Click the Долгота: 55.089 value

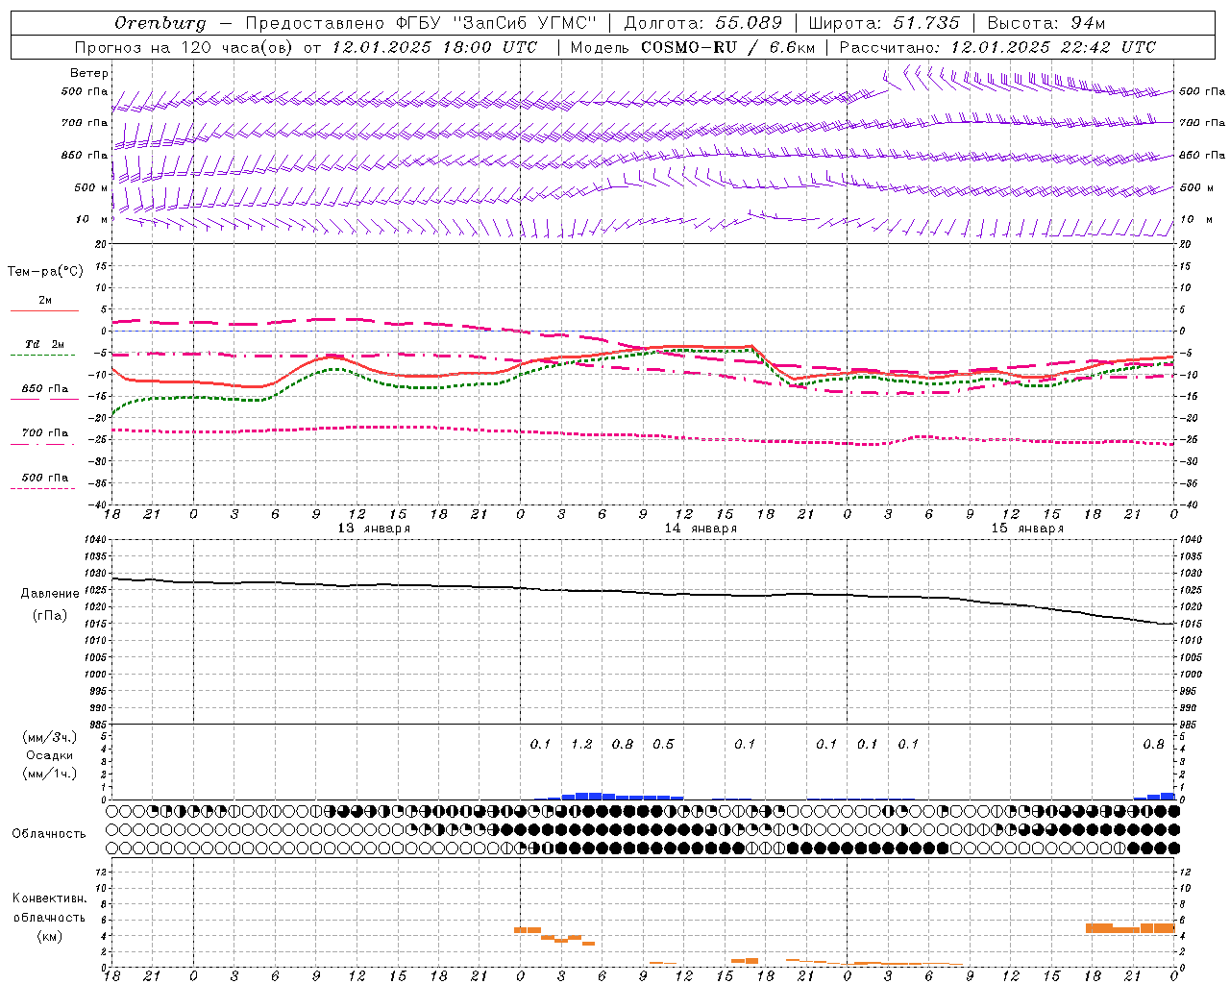703,23
